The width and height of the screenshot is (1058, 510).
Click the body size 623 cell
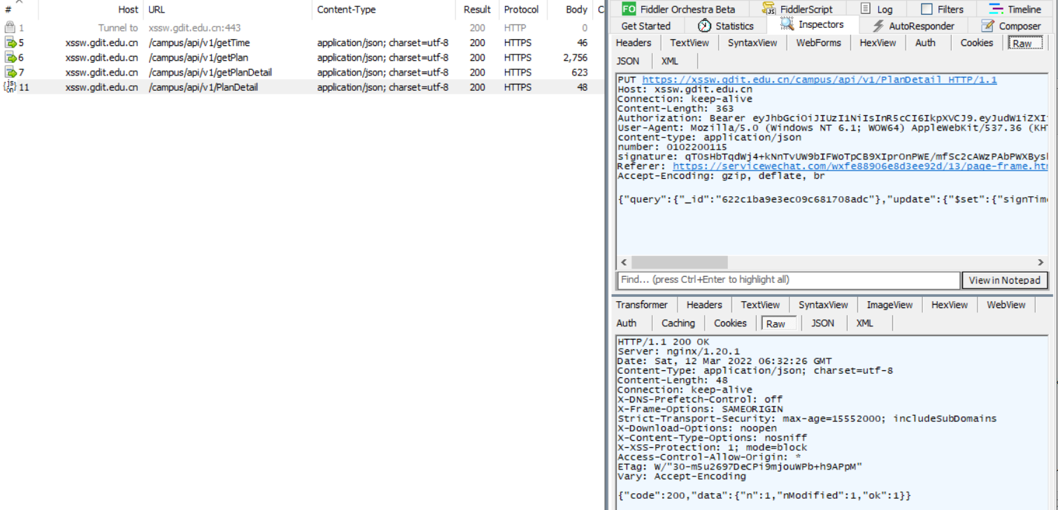point(580,72)
